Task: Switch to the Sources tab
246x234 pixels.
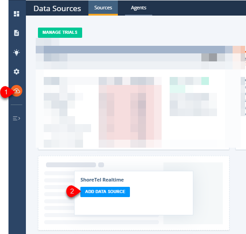Action: click(x=103, y=8)
